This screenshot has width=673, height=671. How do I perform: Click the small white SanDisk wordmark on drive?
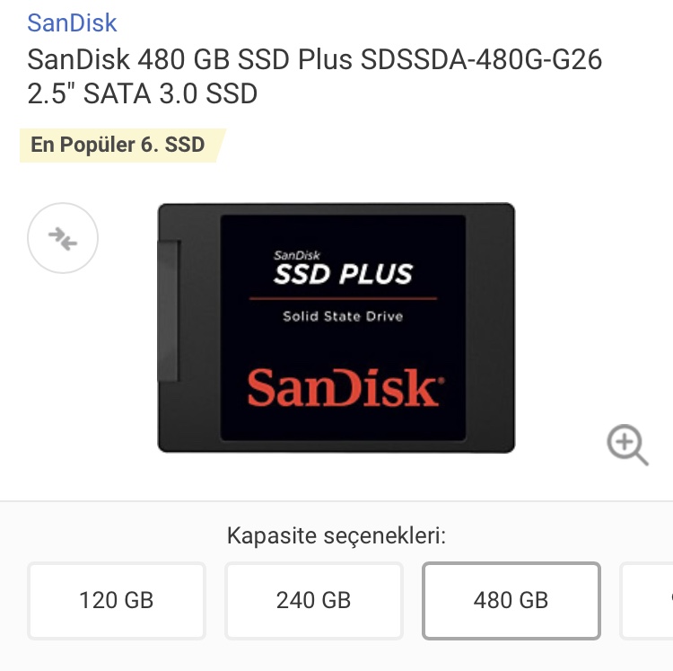(x=297, y=256)
